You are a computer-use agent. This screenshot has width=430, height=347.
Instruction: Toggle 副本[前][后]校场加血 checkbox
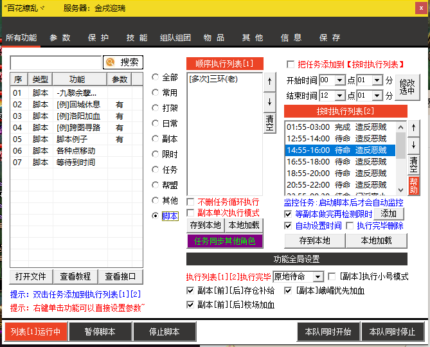pyautogui.click(x=190, y=305)
